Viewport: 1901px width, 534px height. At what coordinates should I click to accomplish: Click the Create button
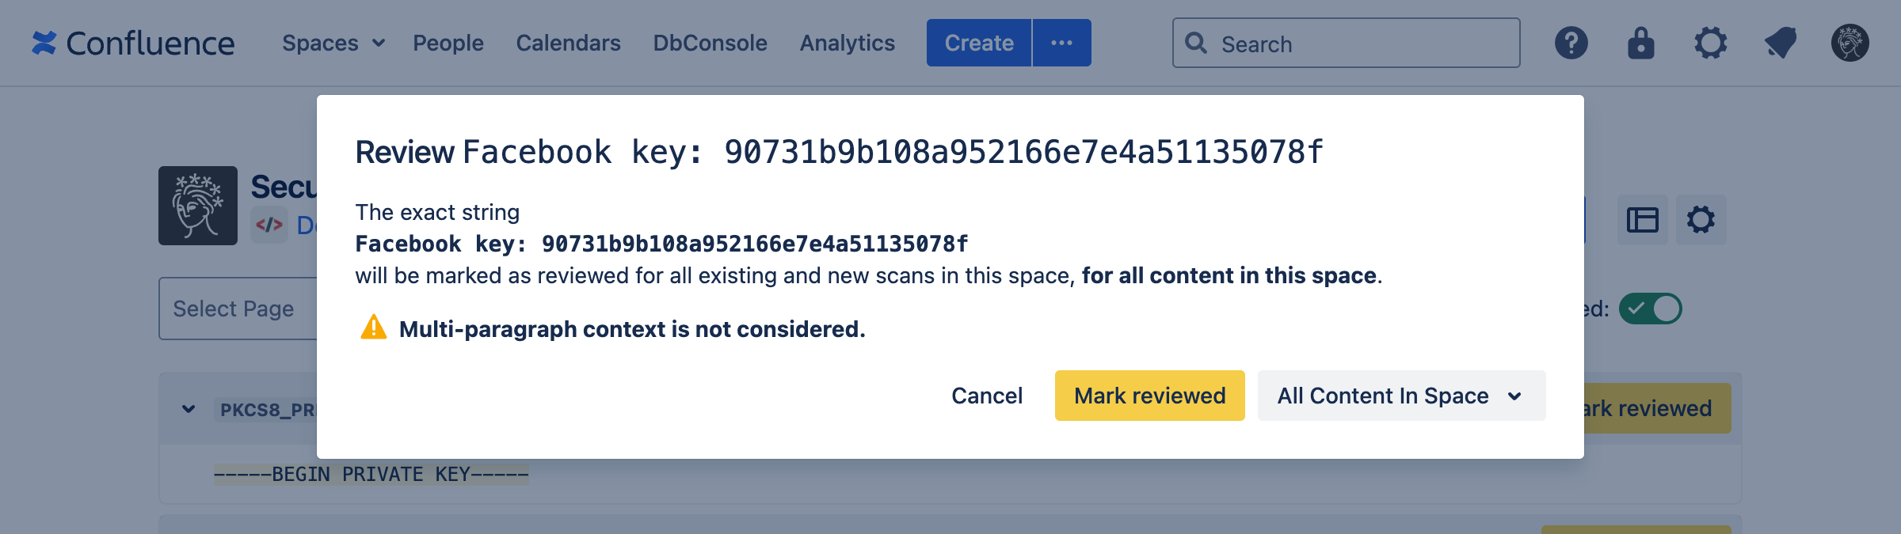(979, 43)
